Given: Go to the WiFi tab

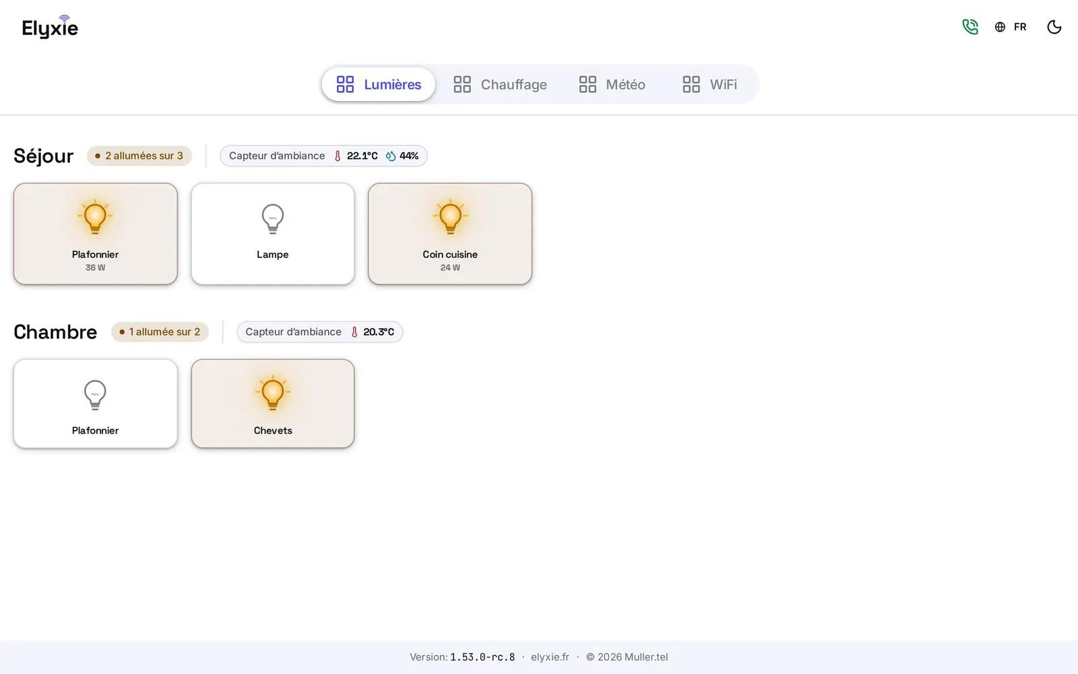Looking at the screenshot, I should point(709,84).
